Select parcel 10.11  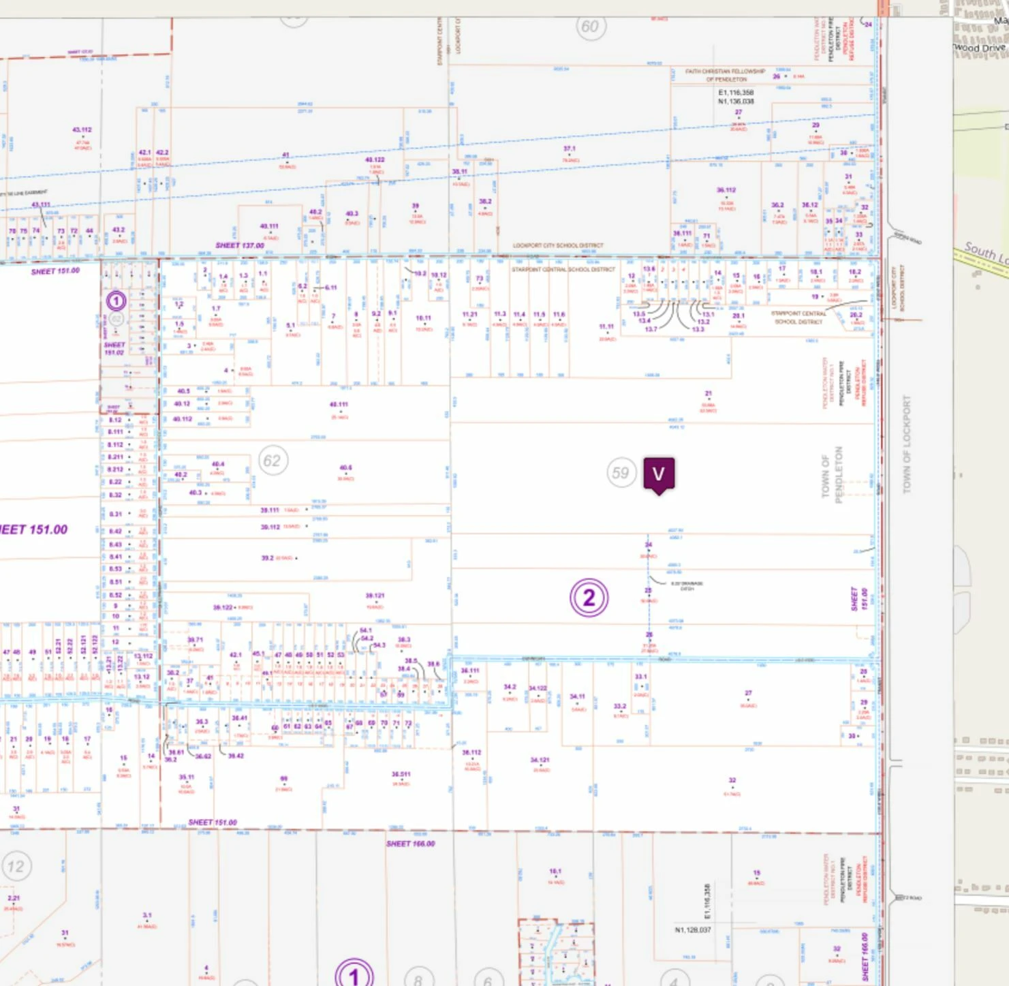pyautogui.click(x=423, y=318)
